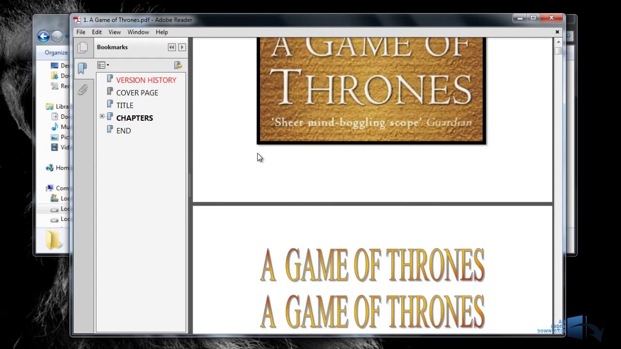Select the Recent Places icon in Explorer
The width and height of the screenshot is (621, 349).
55,86
